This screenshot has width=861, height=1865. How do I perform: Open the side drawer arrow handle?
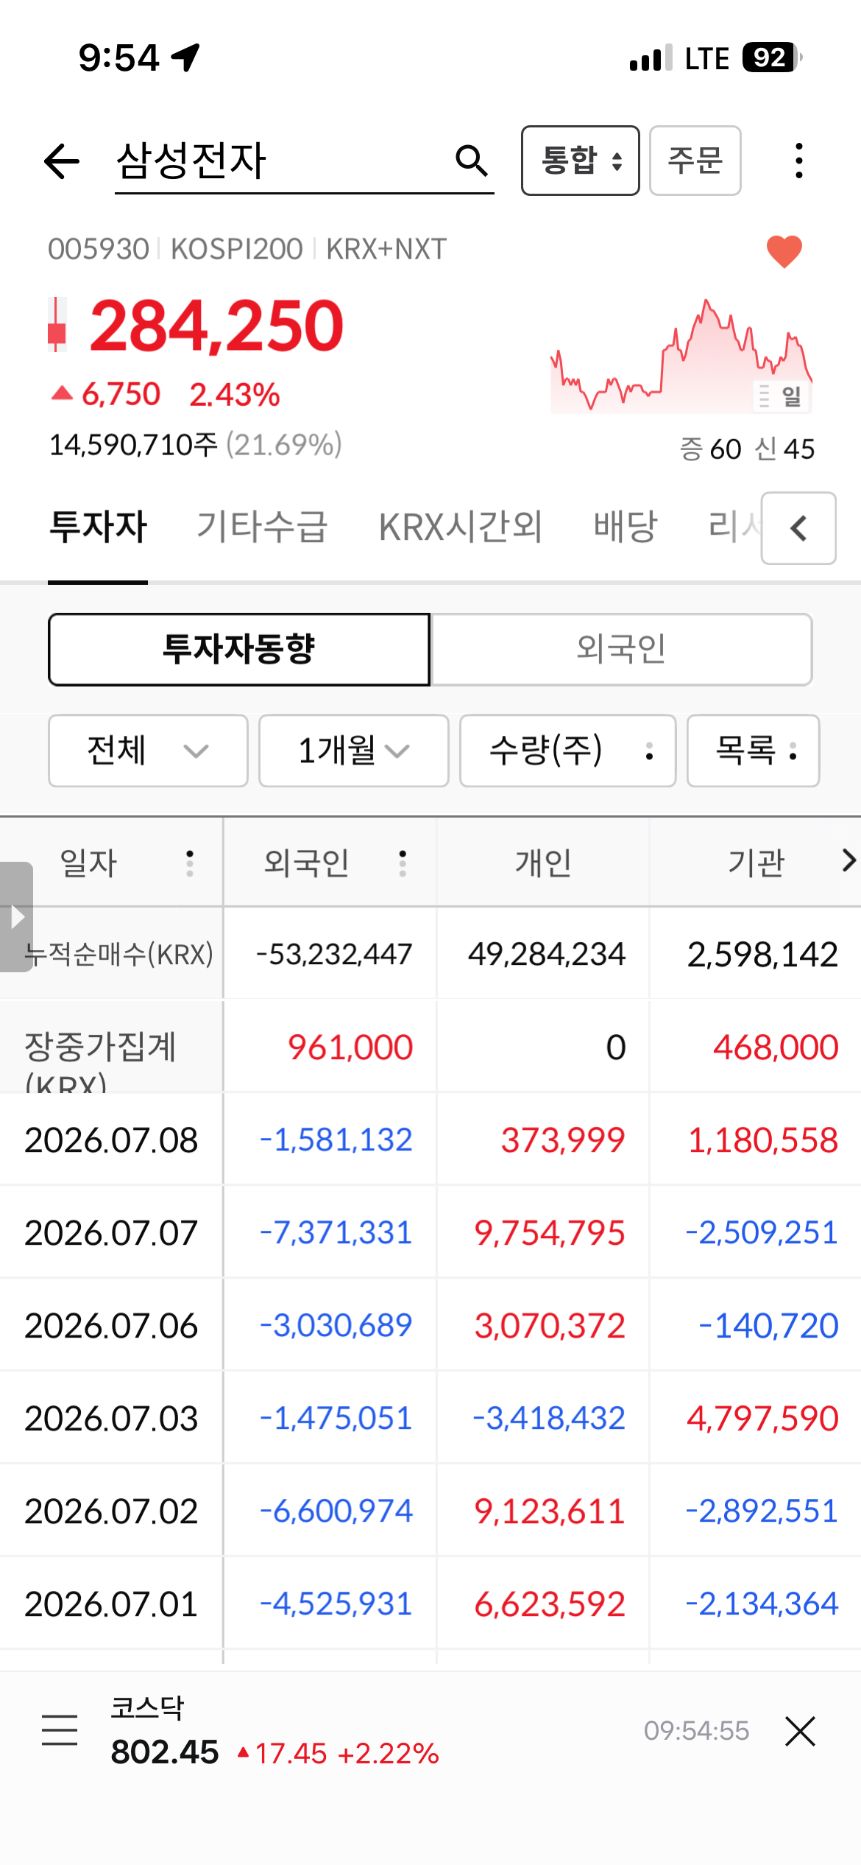pyautogui.click(x=16, y=917)
